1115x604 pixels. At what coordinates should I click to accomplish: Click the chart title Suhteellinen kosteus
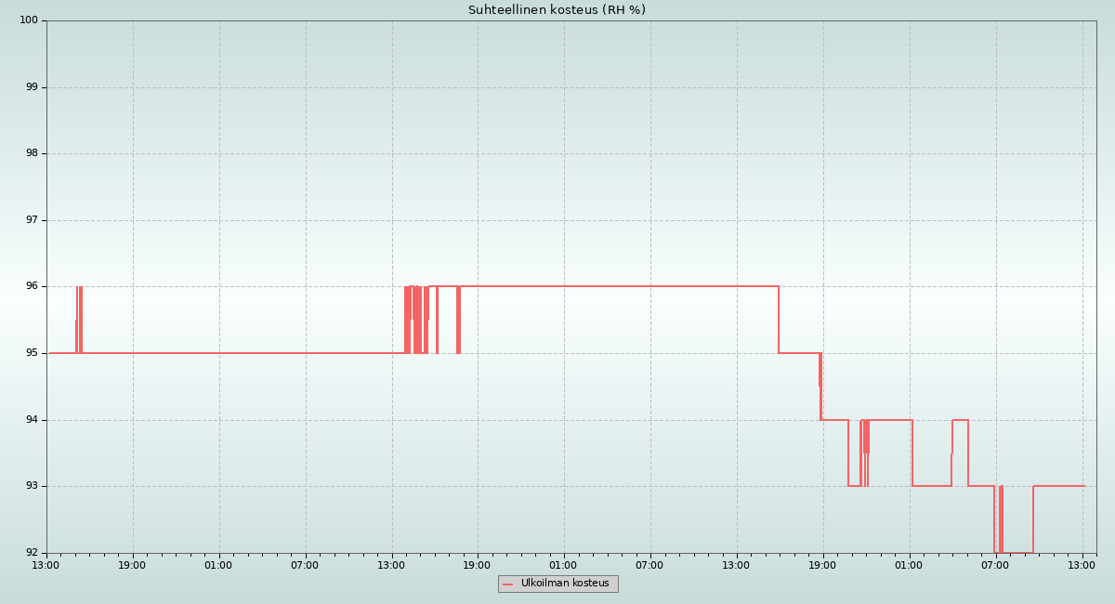pos(557,10)
